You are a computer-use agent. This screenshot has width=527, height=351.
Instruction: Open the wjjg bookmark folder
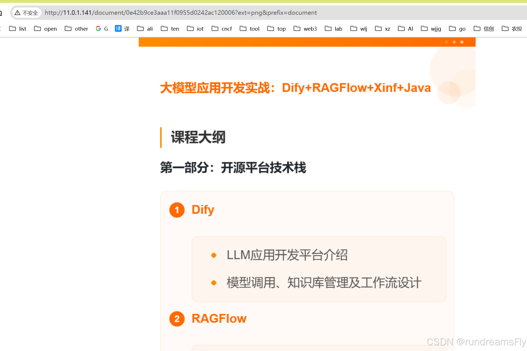(431, 29)
